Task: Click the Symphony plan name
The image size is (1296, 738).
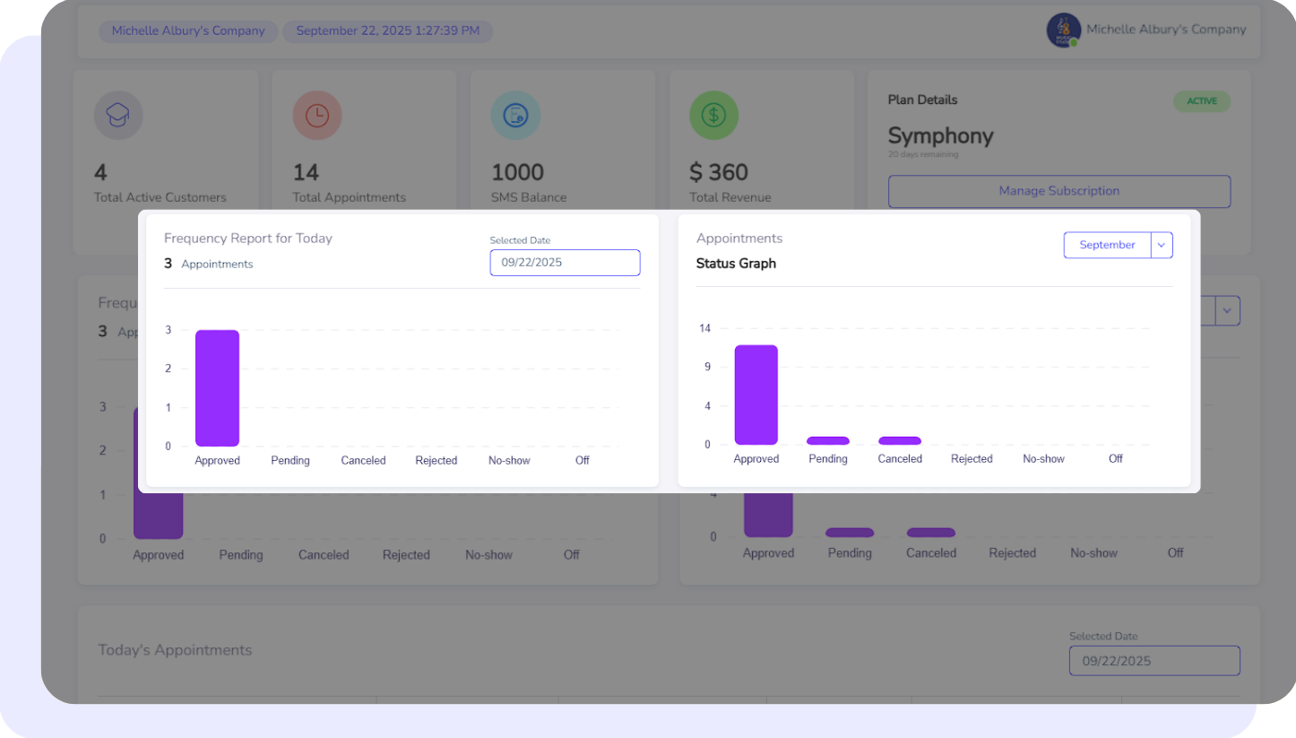Action: tap(940, 136)
